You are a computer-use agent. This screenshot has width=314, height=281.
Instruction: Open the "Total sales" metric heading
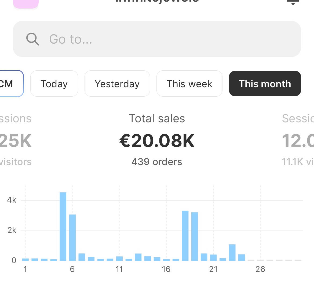pos(157,119)
